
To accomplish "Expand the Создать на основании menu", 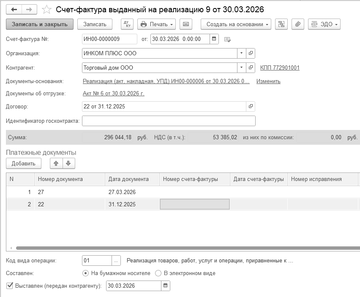I will (236, 24).
